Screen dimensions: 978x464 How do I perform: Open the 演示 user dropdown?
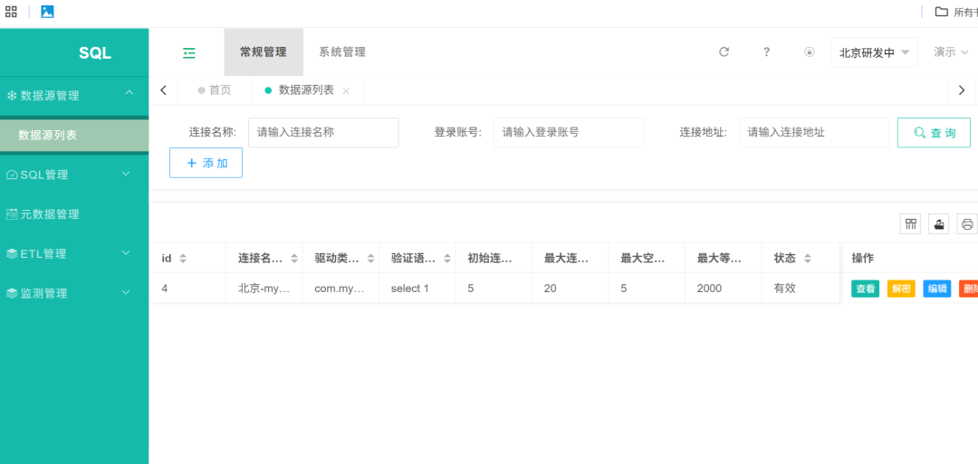[x=951, y=52]
